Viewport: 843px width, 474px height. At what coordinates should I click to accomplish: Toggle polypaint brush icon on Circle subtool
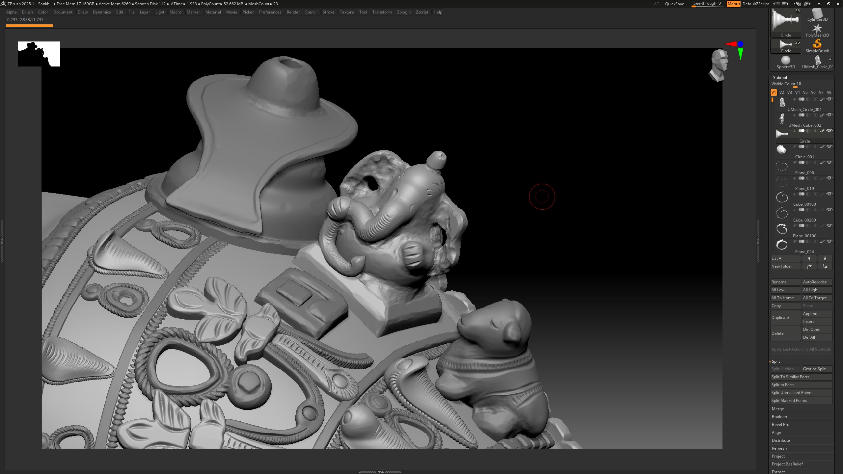[x=822, y=131]
